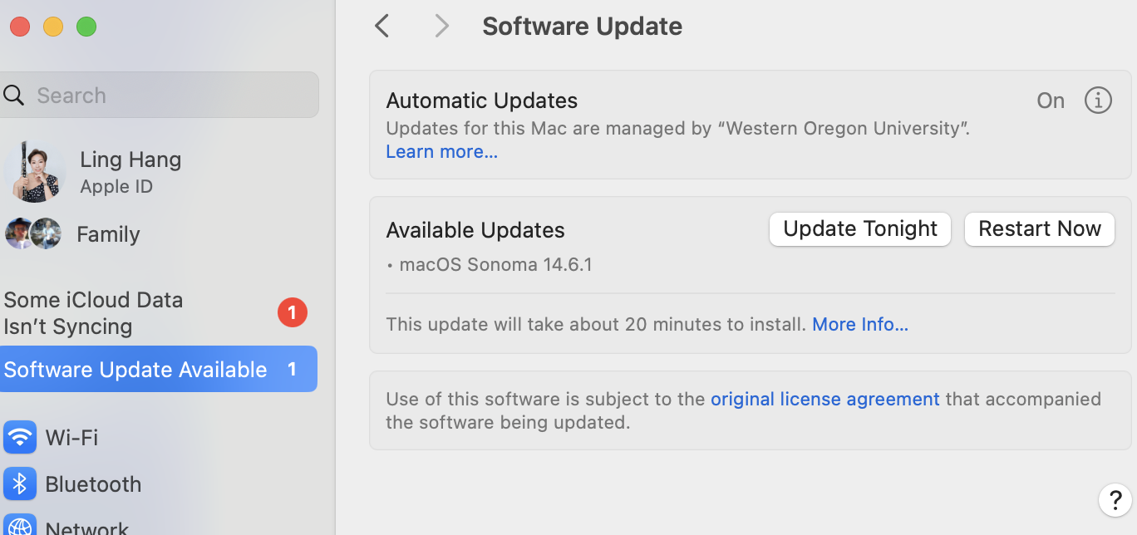Open the original license agreement link
The height and width of the screenshot is (535, 1137).
point(824,399)
